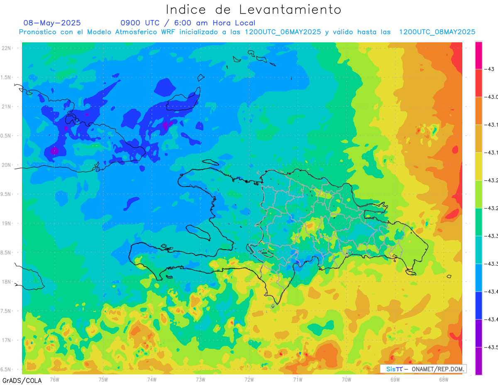Click the "19N" latitude label
The width and height of the screenshot is (498, 385).
point(6,223)
